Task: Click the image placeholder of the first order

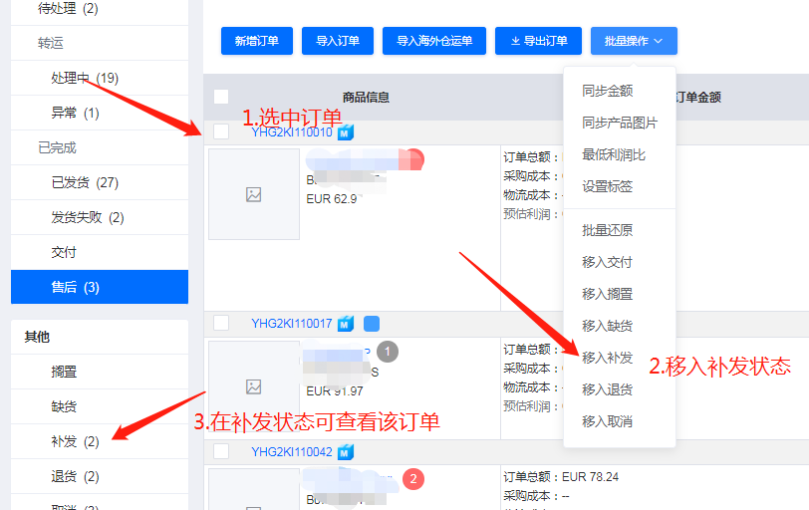Action: coord(253,194)
